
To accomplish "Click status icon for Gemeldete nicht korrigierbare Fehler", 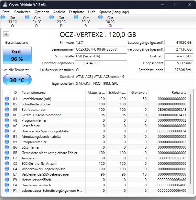I will 7,153.
